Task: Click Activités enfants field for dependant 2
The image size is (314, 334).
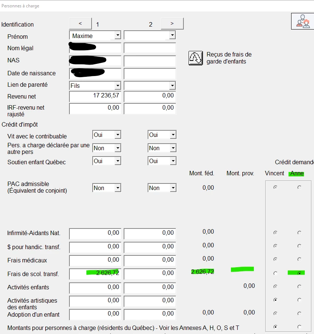Action: point(150,288)
